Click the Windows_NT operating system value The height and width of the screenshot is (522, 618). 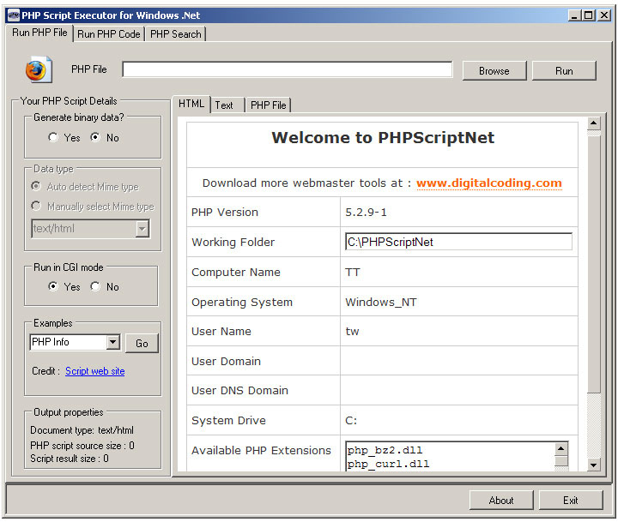tap(381, 303)
